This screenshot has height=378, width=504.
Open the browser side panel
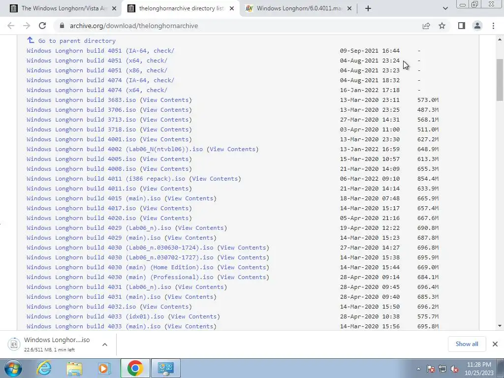coord(462,26)
